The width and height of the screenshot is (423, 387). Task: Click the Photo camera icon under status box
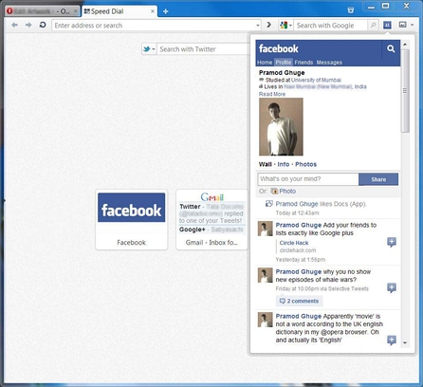(x=274, y=192)
